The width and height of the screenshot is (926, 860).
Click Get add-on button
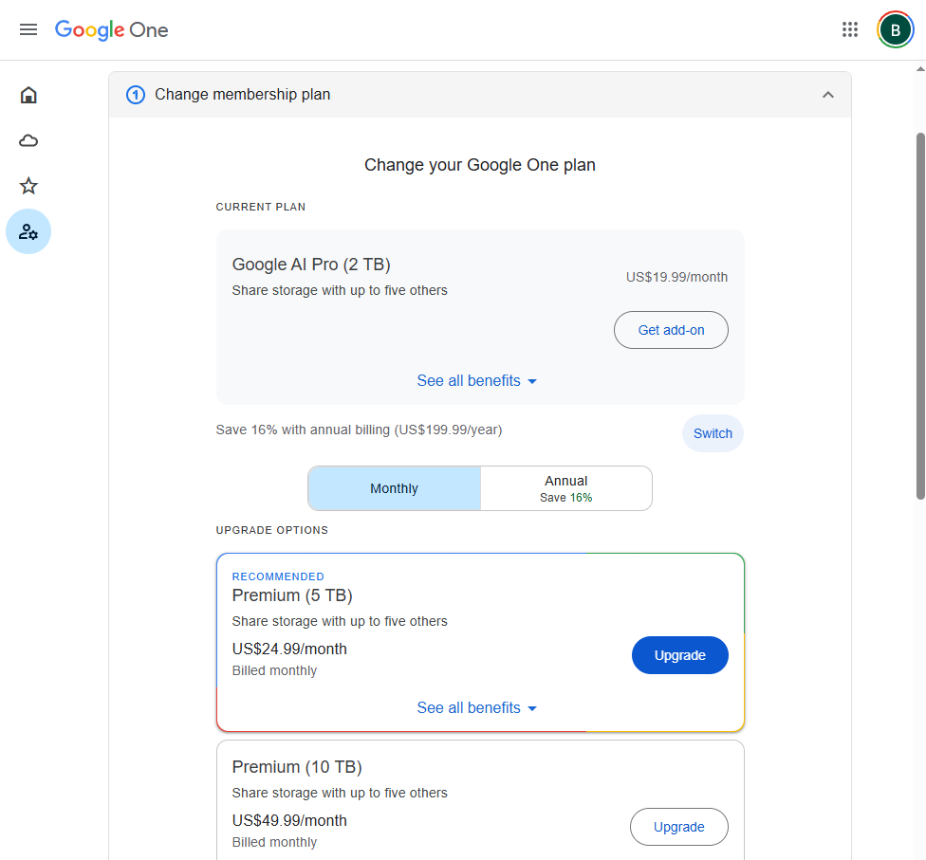pyautogui.click(x=671, y=330)
